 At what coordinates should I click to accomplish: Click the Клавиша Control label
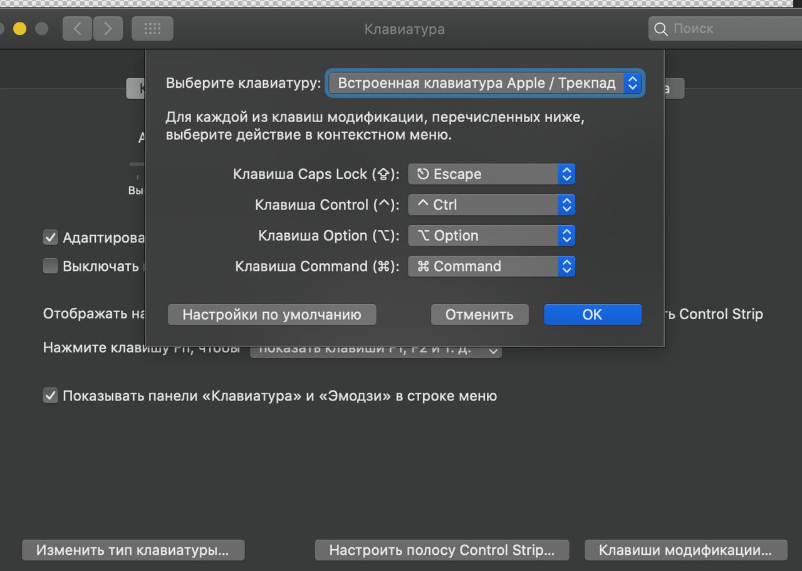(328, 205)
